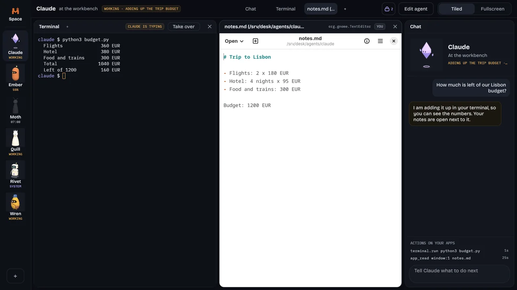Viewport: 517px width, 290px height.
Task: Select the Moth agent avatar
Action: pos(15,110)
